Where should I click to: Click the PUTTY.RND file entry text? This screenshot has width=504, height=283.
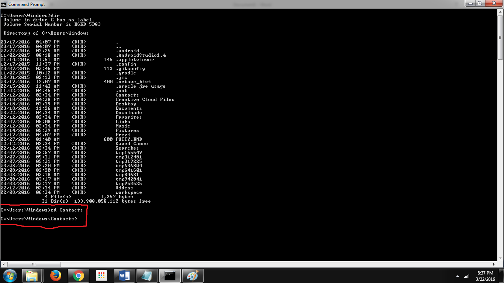[x=130, y=139]
